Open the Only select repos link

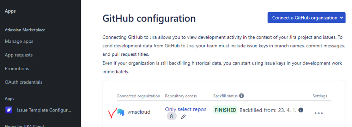point(186,109)
